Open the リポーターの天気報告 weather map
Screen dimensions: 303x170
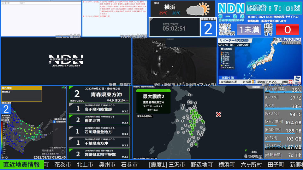click(x=259, y=61)
